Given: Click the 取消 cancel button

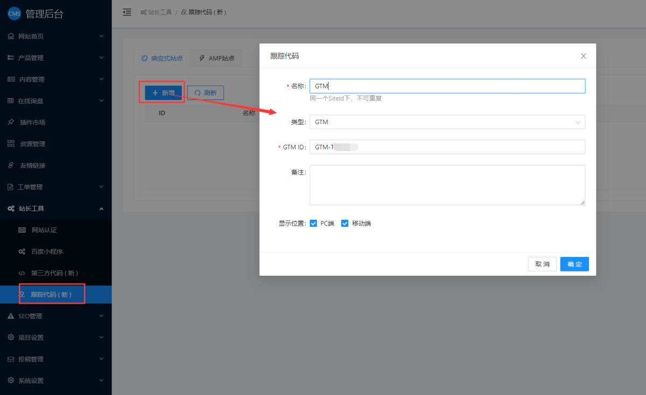Looking at the screenshot, I should [542, 264].
